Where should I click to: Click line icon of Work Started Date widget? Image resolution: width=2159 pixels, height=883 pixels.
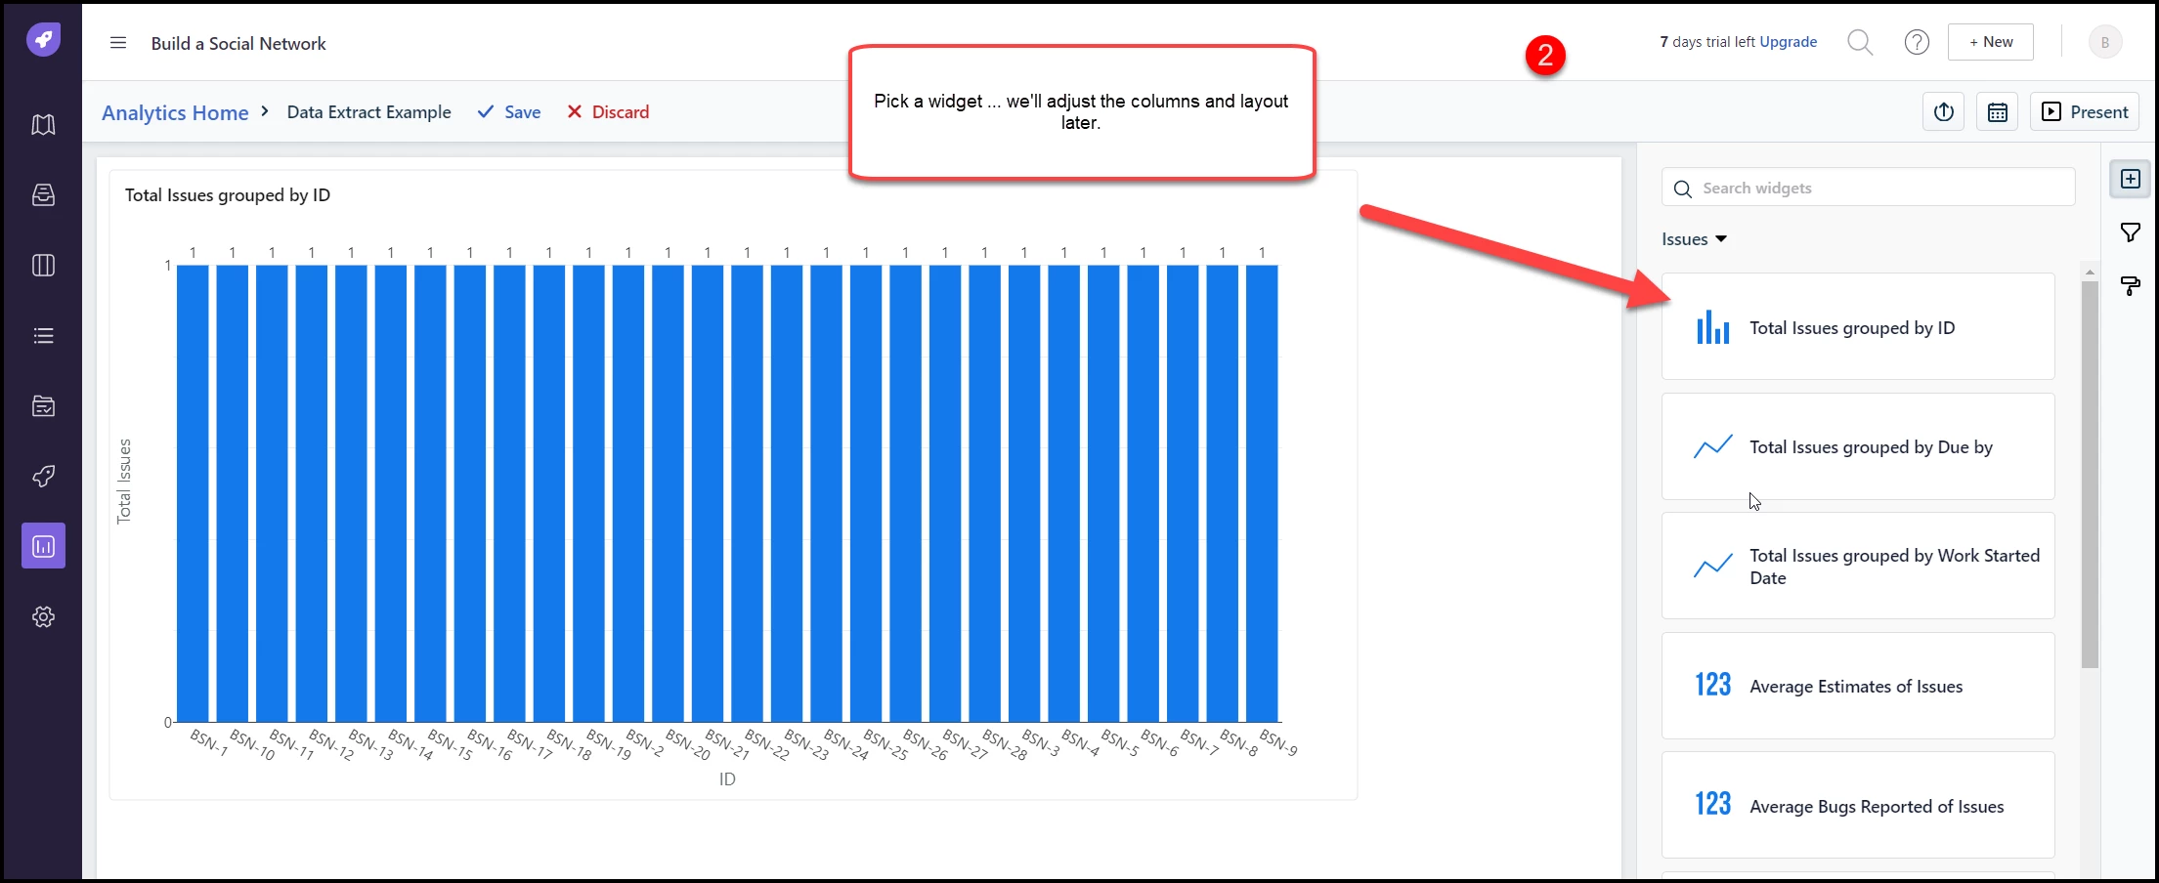click(x=1712, y=567)
